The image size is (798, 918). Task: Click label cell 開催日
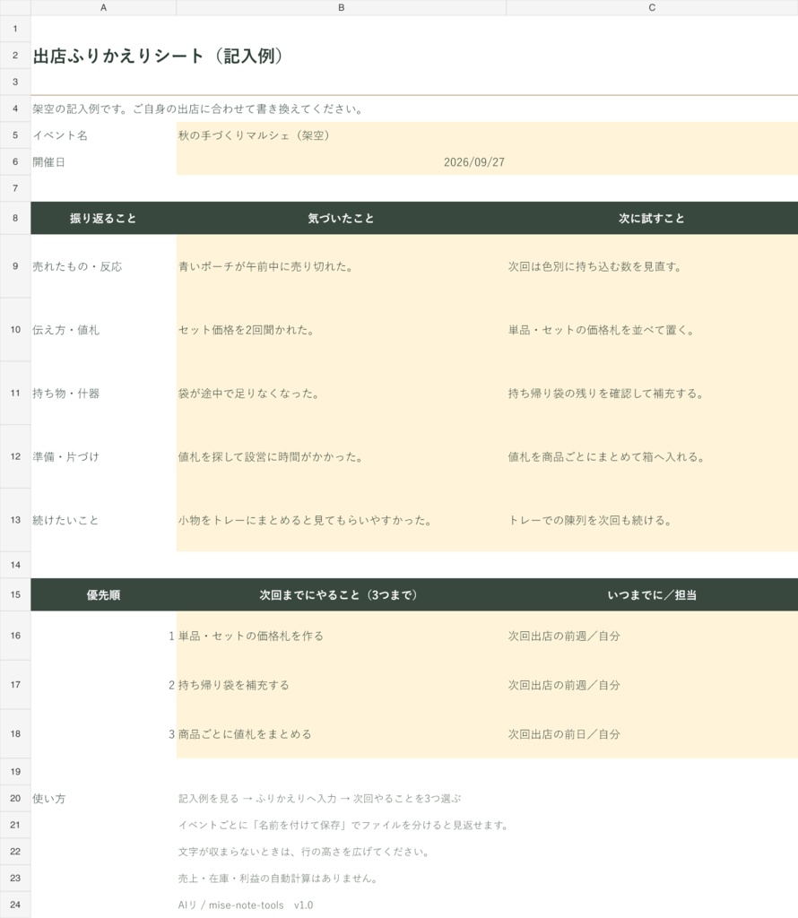coord(104,162)
